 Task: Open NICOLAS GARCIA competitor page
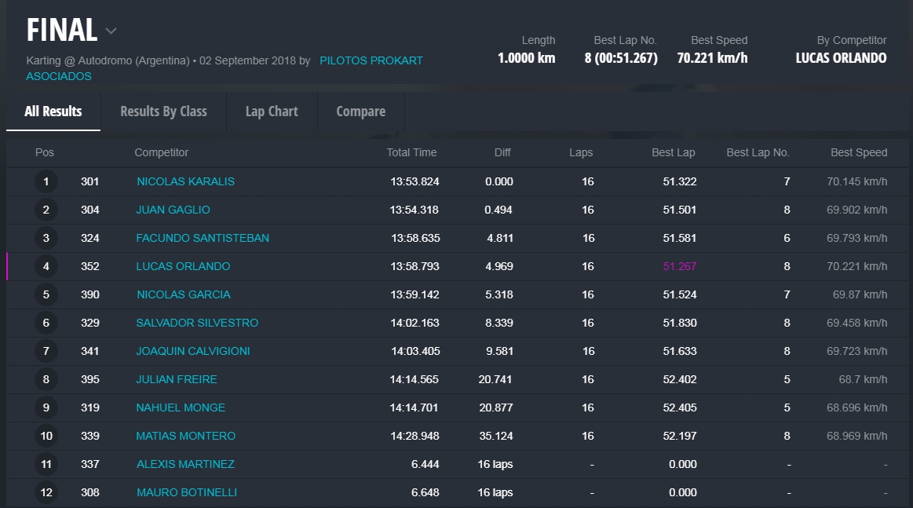[184, 294]
